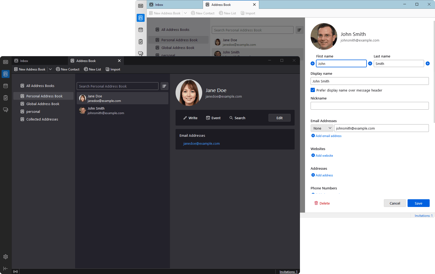The width and height of the screenshot is (435, 274).
Task: Open Tasks icon in dark sidebar
Action: tap(6, 98)
